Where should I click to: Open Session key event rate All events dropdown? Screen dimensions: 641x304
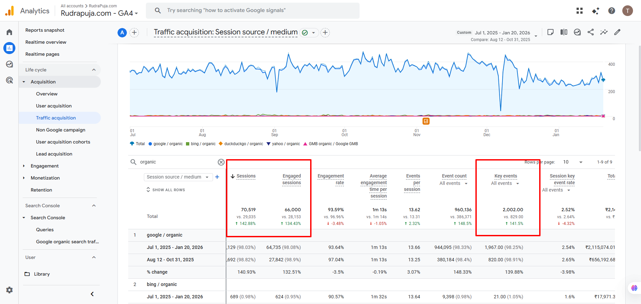click(556, 190)
